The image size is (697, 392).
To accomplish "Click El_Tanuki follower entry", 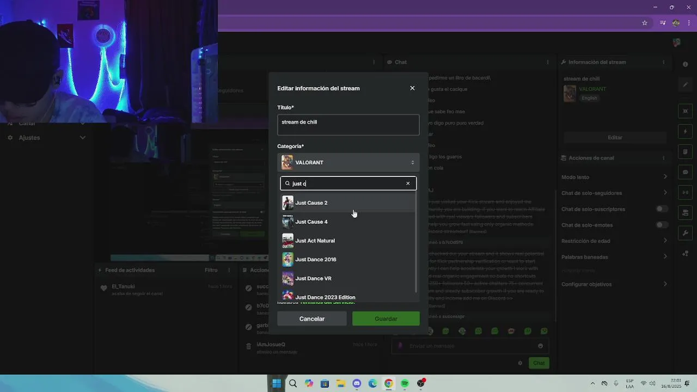I will [x=165, y=290].
